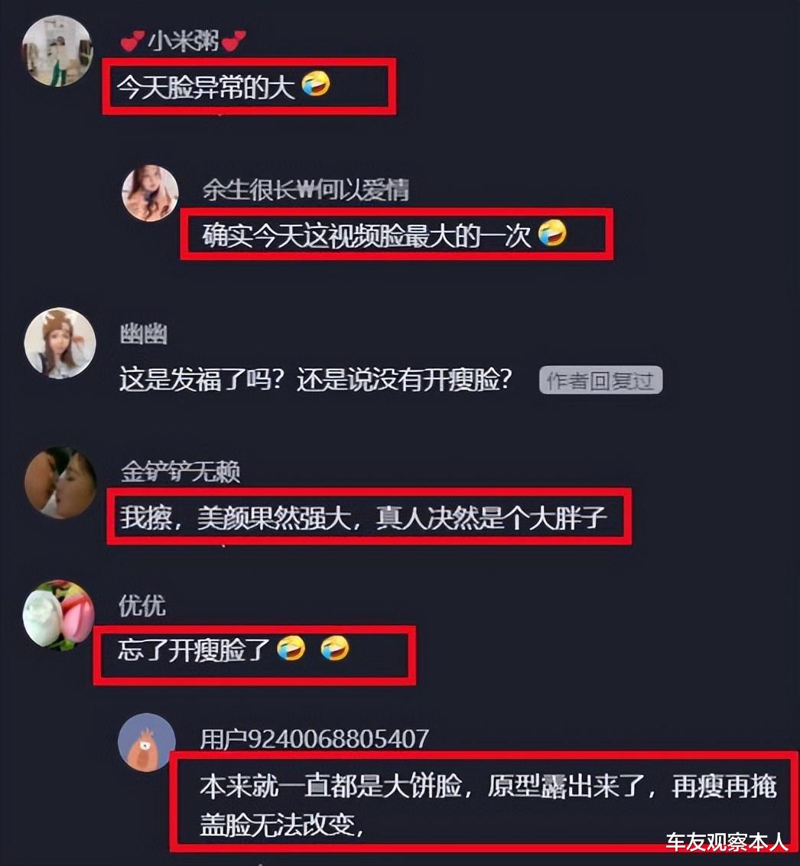Select comment 这是发福了吗？还是说没有开瘦脸
The height and width of the screenshot is (866, 800).
coord(316,380)
